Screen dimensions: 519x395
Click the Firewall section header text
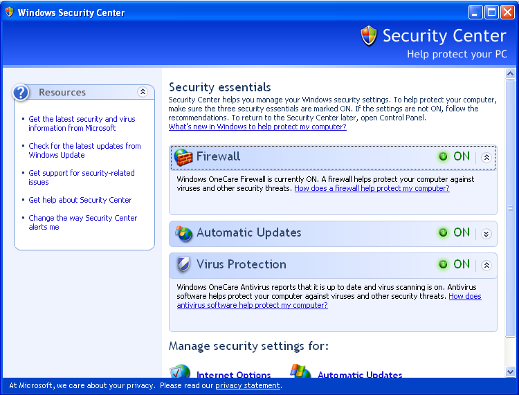pos(218,156)
